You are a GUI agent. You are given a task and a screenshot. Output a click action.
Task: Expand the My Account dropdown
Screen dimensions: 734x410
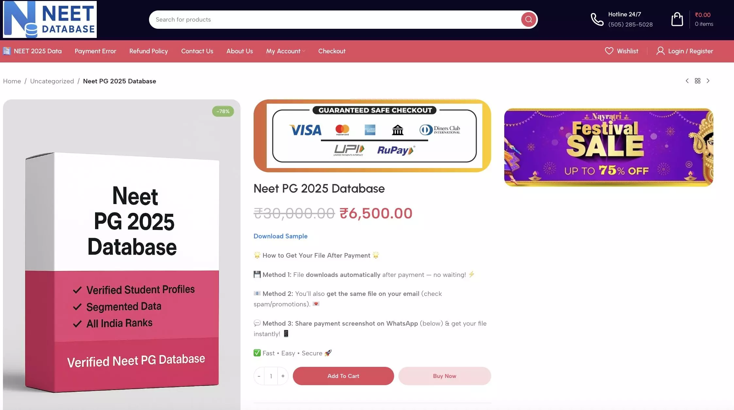coord(286,51)
